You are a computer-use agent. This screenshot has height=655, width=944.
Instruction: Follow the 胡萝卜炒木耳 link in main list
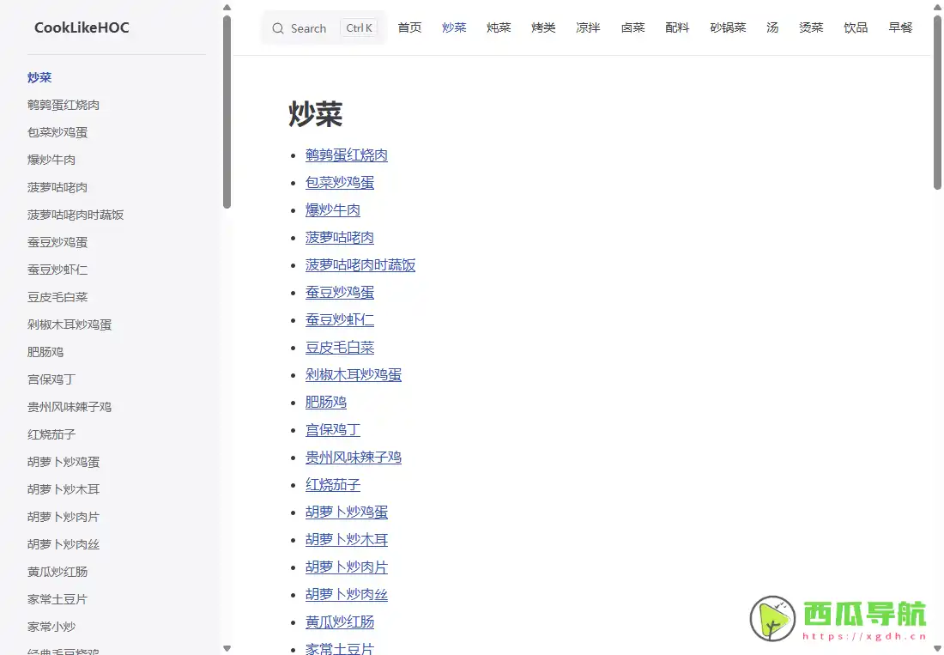[346, 540]
